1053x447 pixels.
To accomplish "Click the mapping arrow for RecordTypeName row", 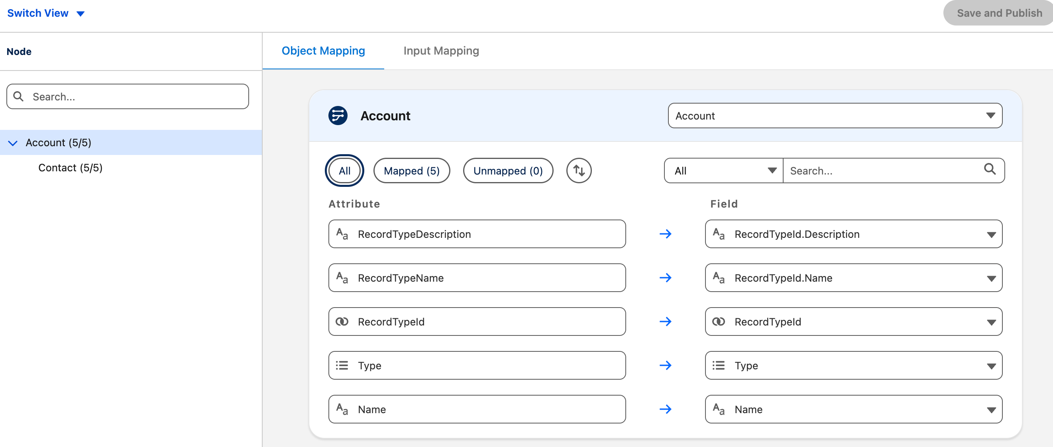I will click(x=666, y=278).
